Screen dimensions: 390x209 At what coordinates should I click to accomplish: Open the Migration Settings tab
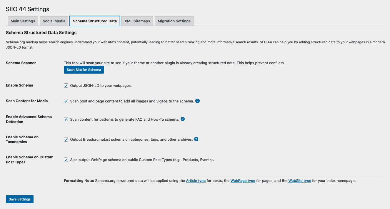pyautogui.click(x=174, y=21)
